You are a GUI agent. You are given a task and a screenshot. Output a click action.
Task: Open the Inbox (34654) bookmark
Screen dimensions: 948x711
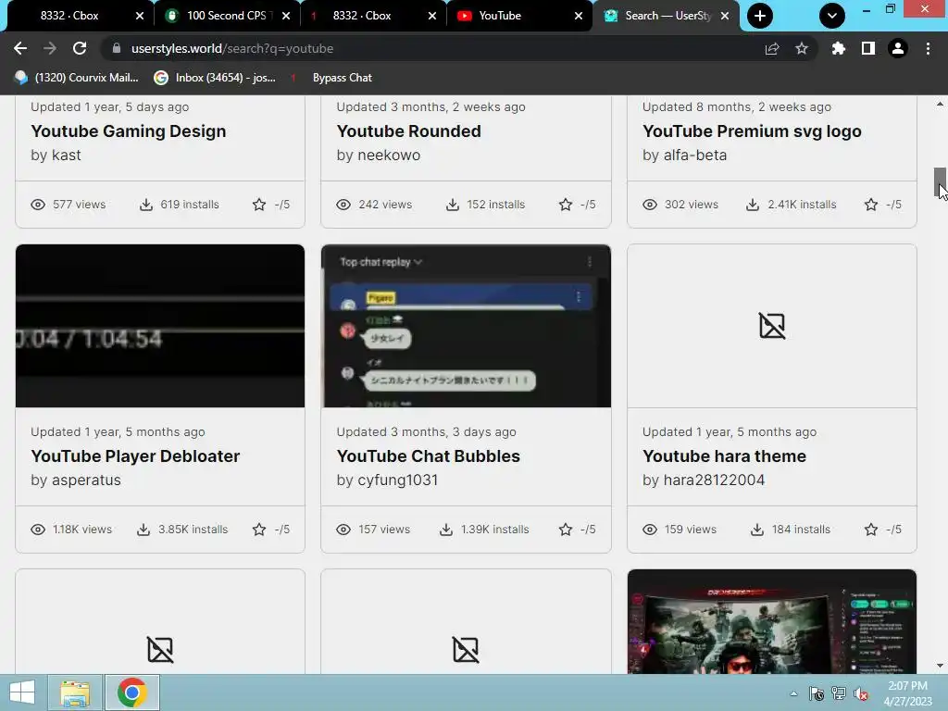tap(215, 78)
